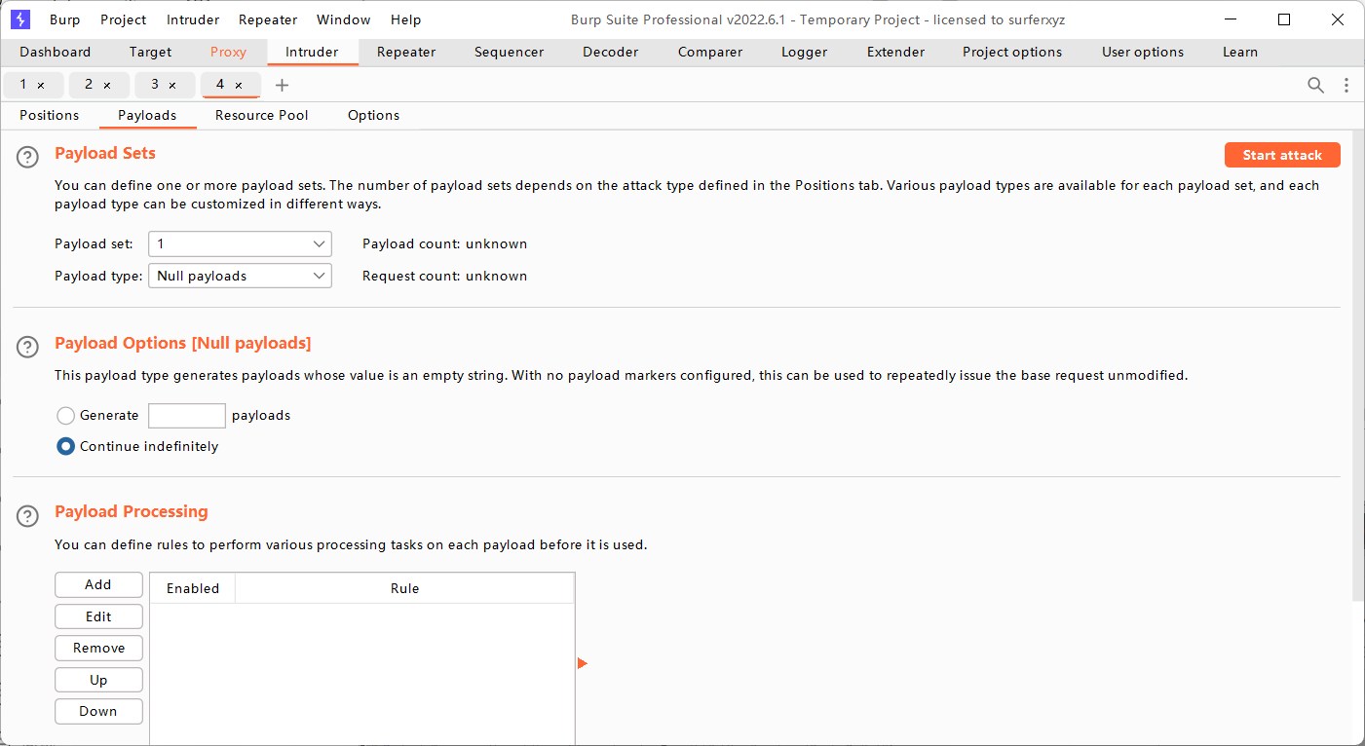Screen dimensions: 1365x746
Task: Open the Learn tab
Action: pos(1240,53)
